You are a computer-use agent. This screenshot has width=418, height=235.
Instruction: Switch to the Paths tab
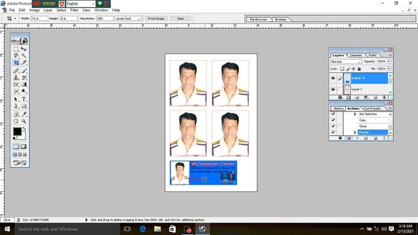coord(373,55)
